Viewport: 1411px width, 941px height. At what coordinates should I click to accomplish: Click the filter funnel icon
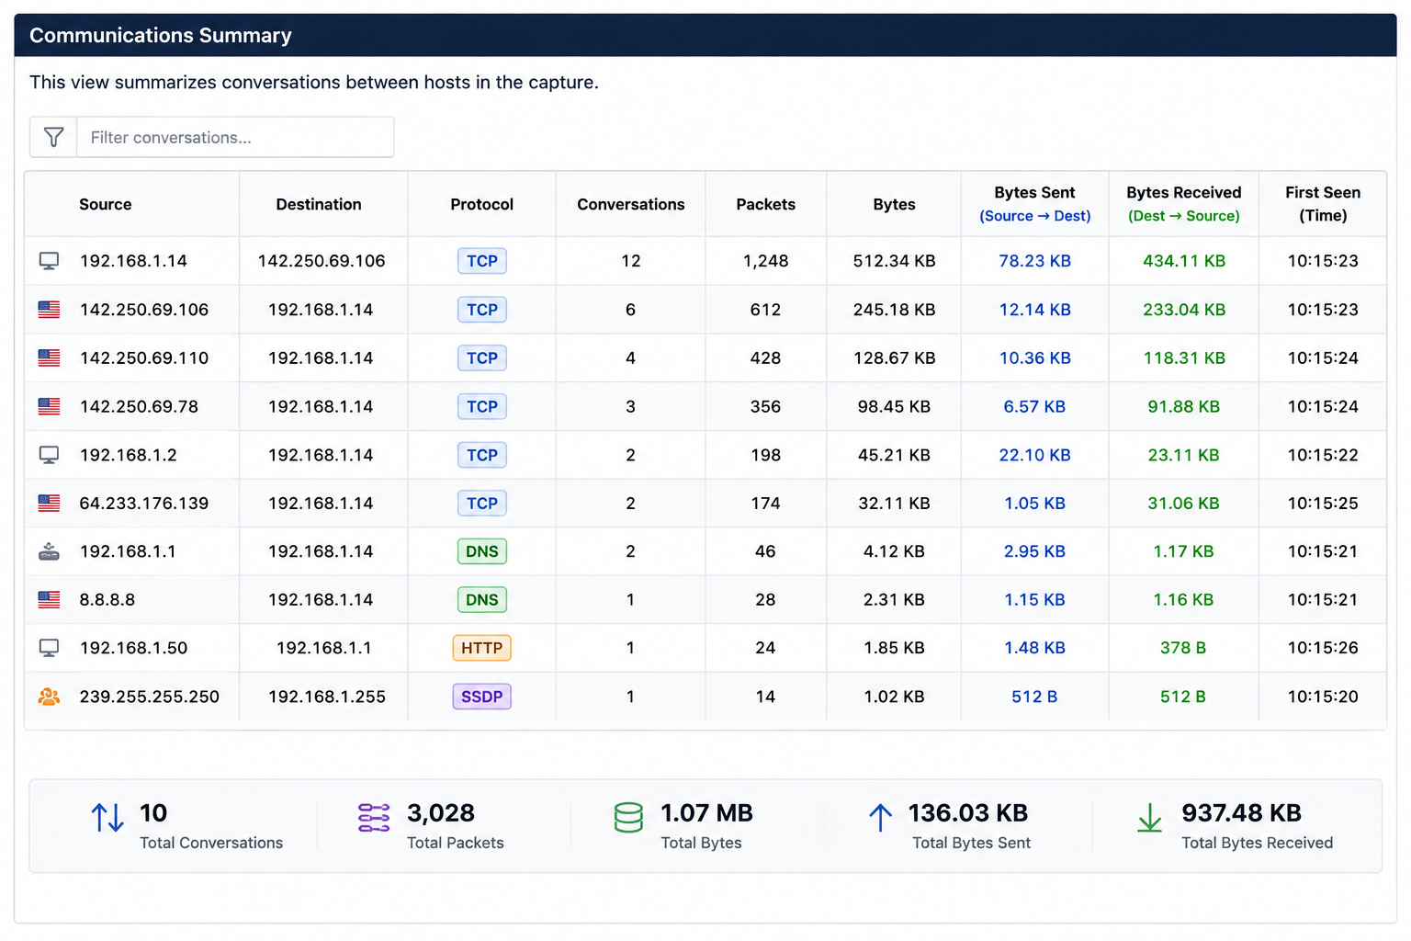[54, 137]
